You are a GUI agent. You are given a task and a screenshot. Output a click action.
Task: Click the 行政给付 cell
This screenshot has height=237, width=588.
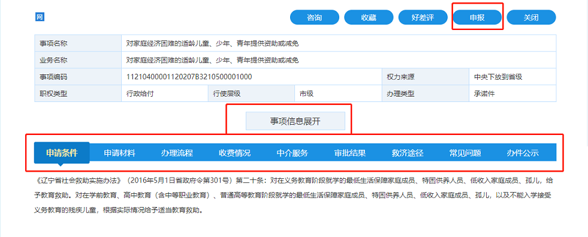point(165,94)
